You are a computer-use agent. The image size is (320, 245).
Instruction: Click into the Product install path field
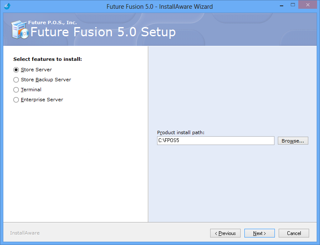click(x=216, y=140)
